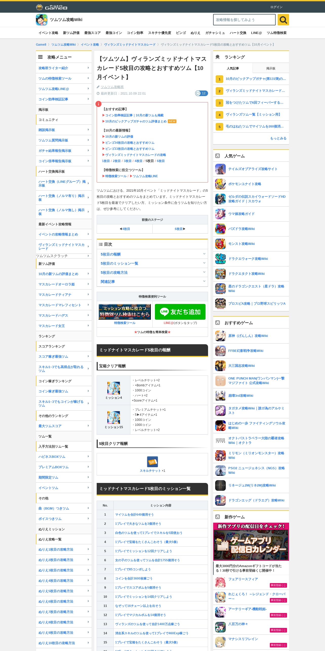The height and width of the screenshot is (651, 325).
Task: Switch to the 掲示板 ranking tab
Action: (271, 68)
